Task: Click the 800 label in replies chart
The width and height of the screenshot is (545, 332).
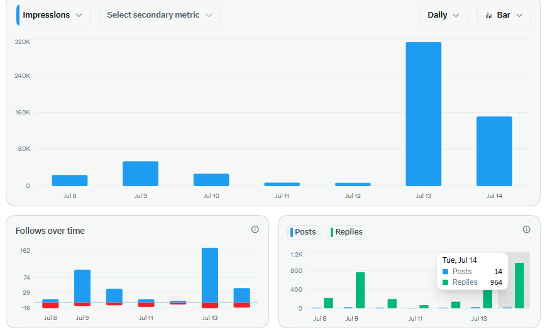Action: 297,270
